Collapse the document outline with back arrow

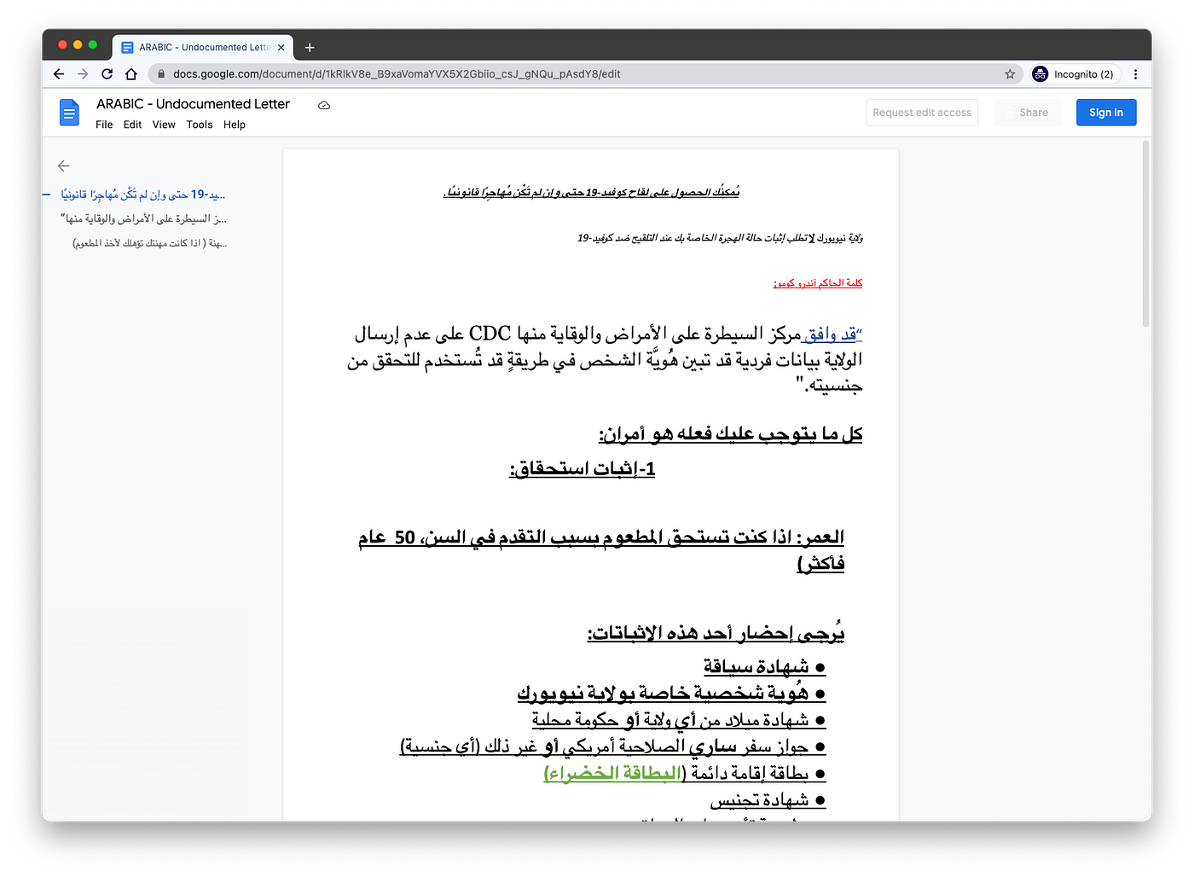point(63,166)
